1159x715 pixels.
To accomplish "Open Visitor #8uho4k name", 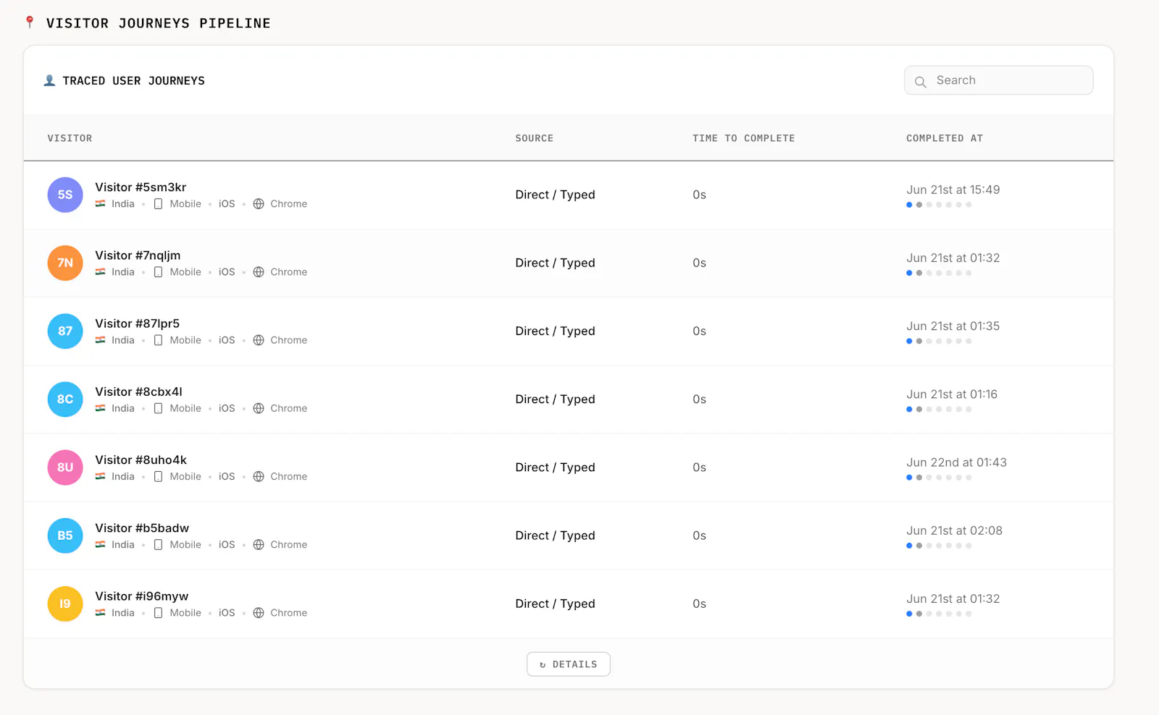I will [x=141, y=460].
